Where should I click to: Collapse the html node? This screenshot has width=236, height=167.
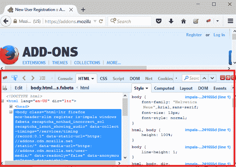tap(2, 101)
